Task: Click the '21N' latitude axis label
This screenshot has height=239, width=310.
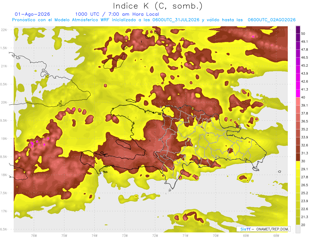Action: 4,66
